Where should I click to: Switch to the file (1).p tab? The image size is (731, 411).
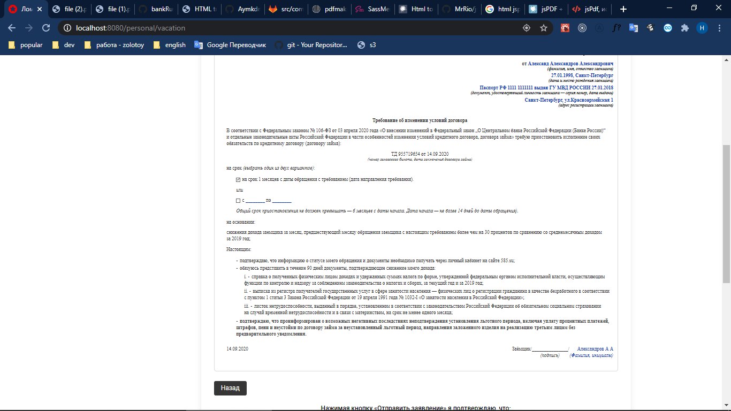112,9
